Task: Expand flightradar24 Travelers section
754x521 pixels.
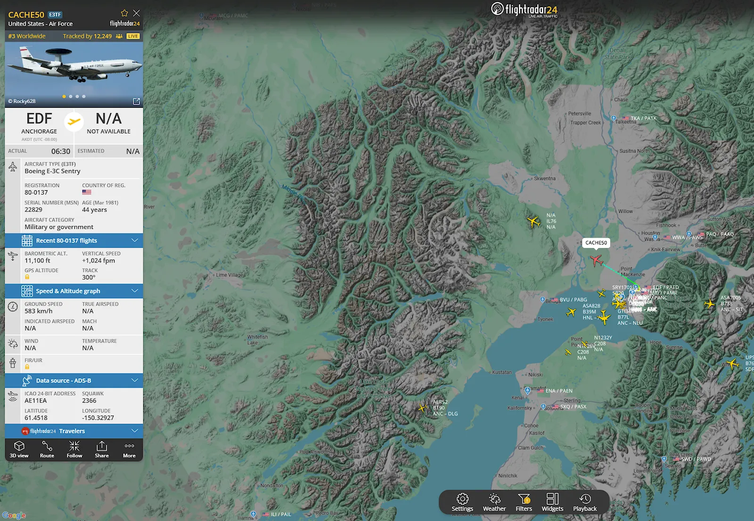Action: [x=74, y=431]
